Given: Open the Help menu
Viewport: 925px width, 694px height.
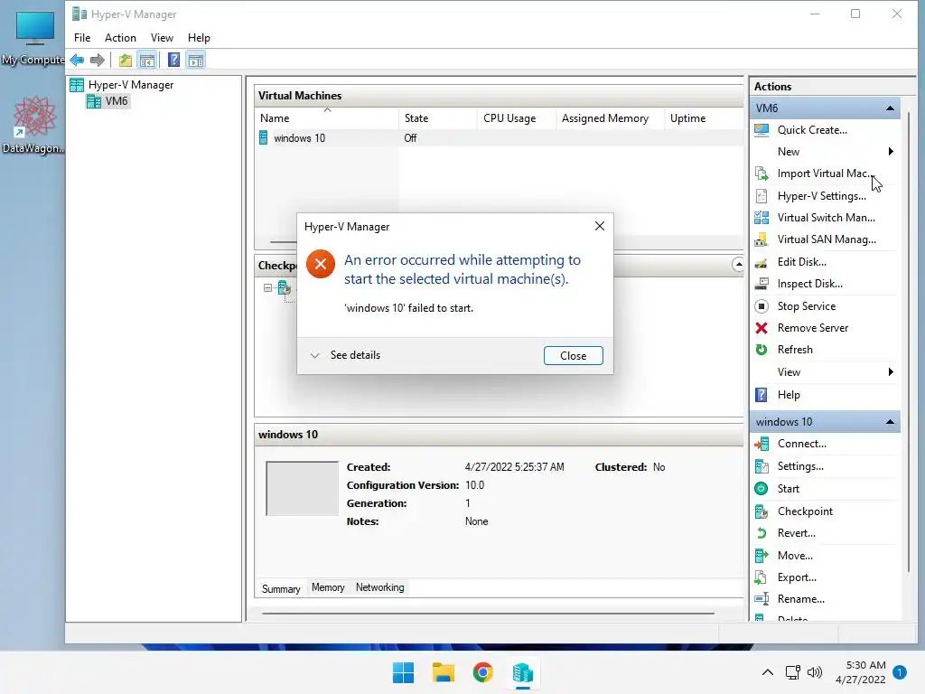Looking at the screenshot, I should [x=199, y=38].
